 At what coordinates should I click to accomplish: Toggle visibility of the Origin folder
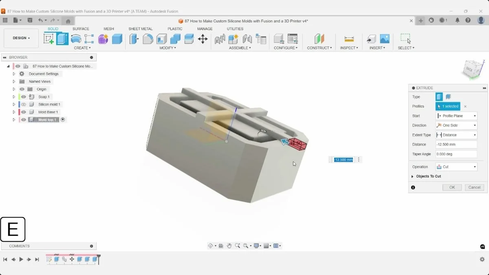(22, 89)
